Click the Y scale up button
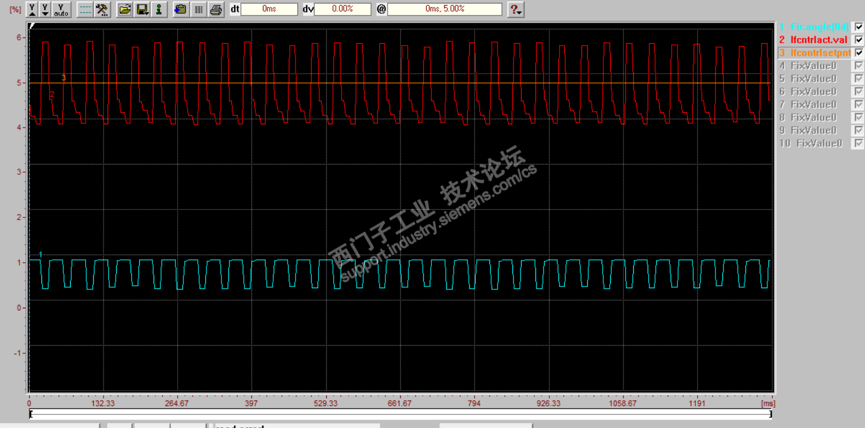Image resolution: width=865 pixels, height=428 pixels. point(32,9)
